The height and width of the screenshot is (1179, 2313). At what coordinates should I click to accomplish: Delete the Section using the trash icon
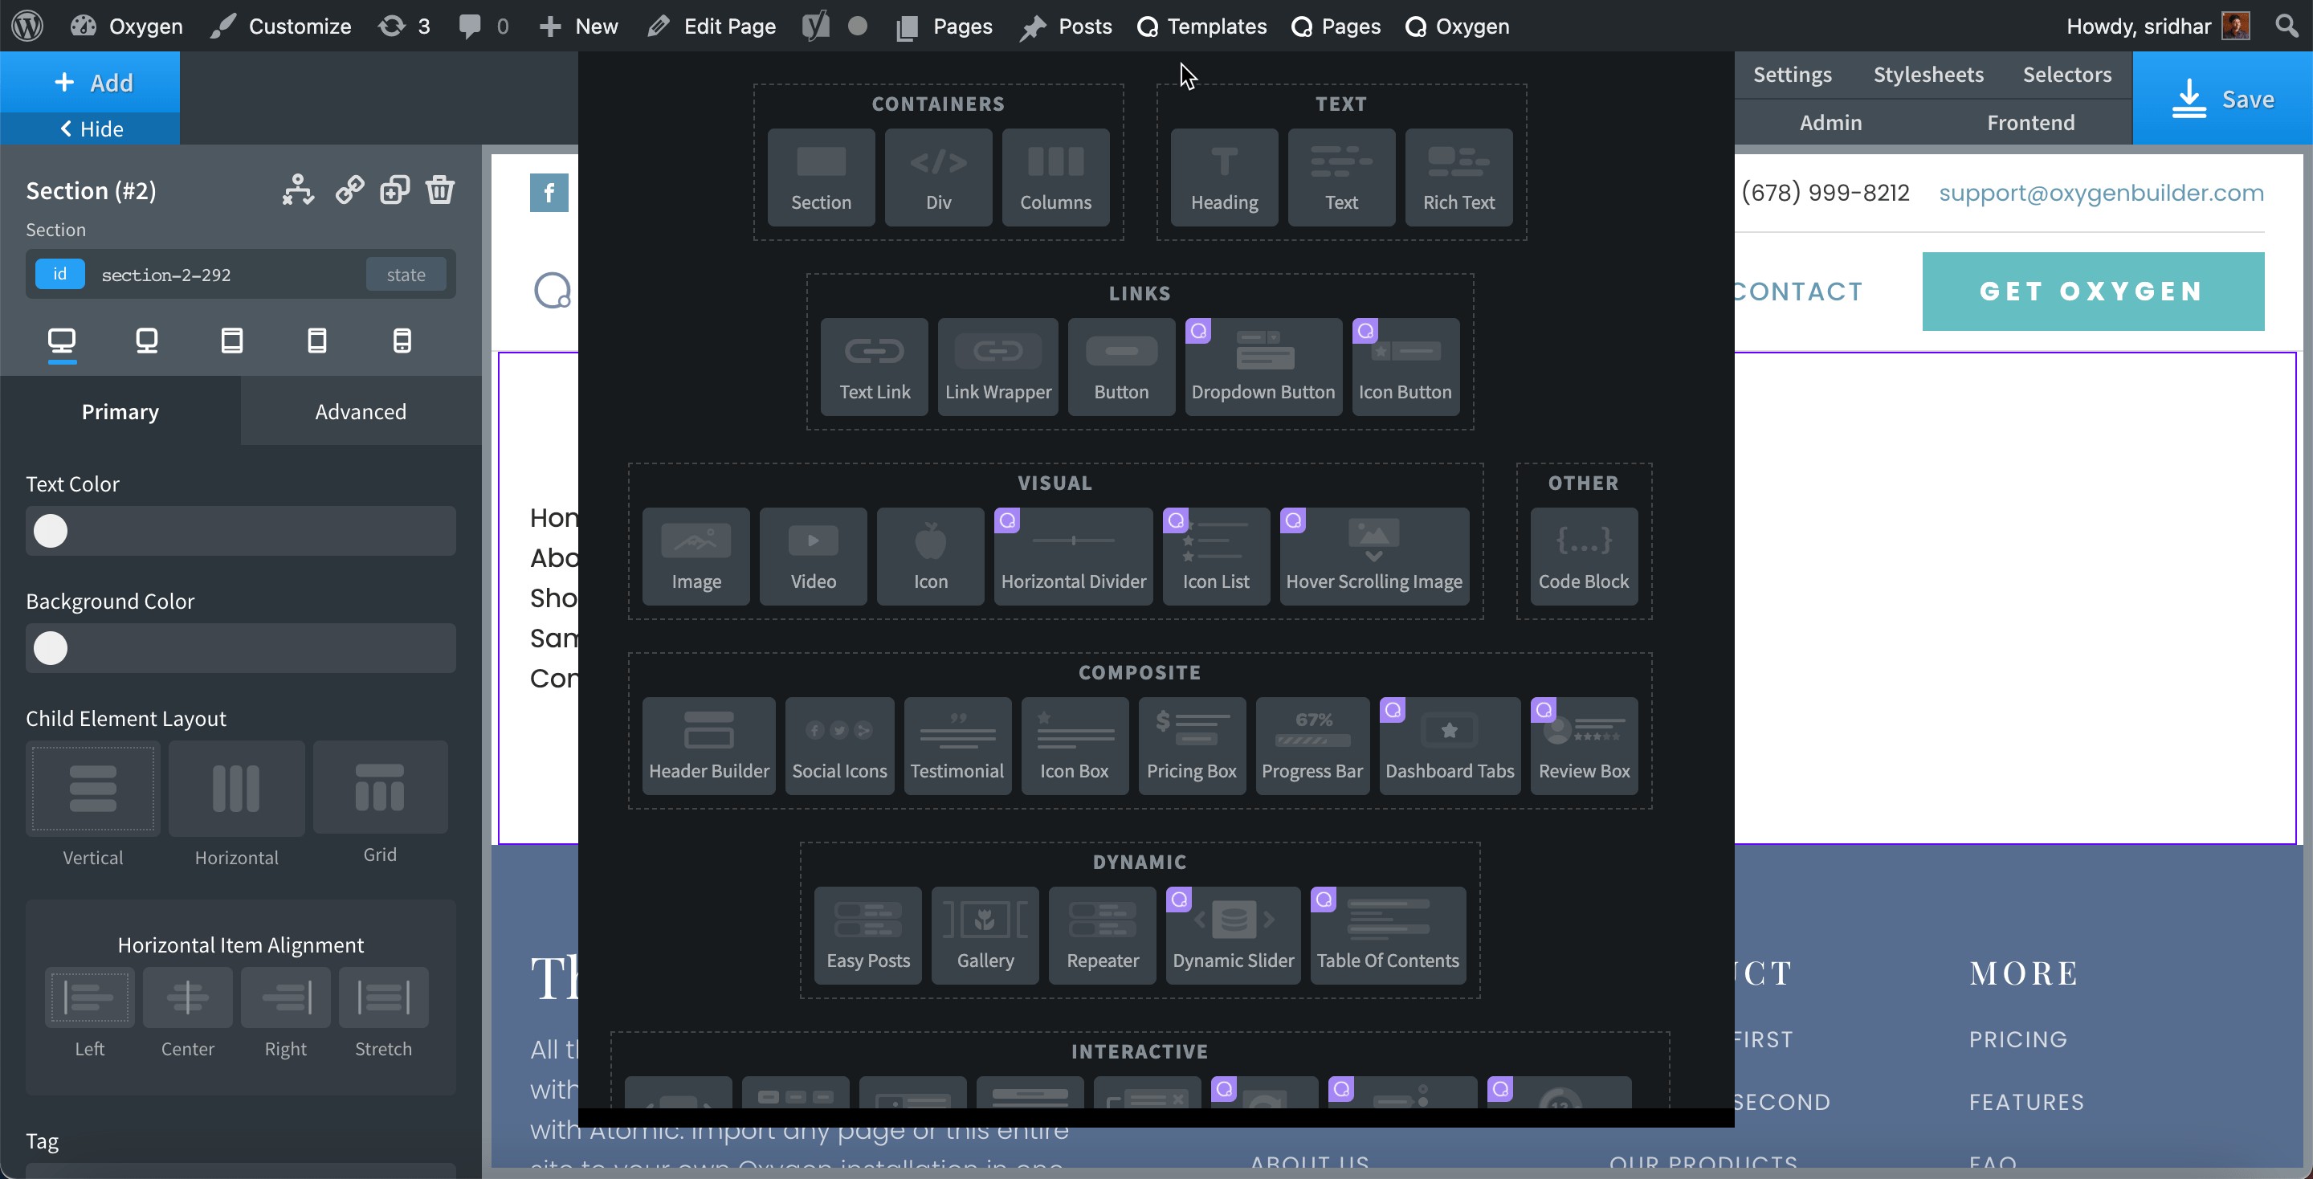pyautogui.click(x=440, y=190)
